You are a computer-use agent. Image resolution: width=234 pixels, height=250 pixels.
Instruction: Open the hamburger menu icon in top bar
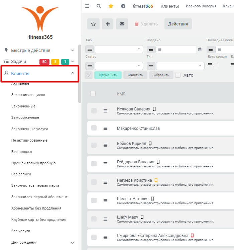87,6
